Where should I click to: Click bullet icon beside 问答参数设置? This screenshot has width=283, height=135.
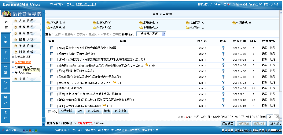(13, 57)
